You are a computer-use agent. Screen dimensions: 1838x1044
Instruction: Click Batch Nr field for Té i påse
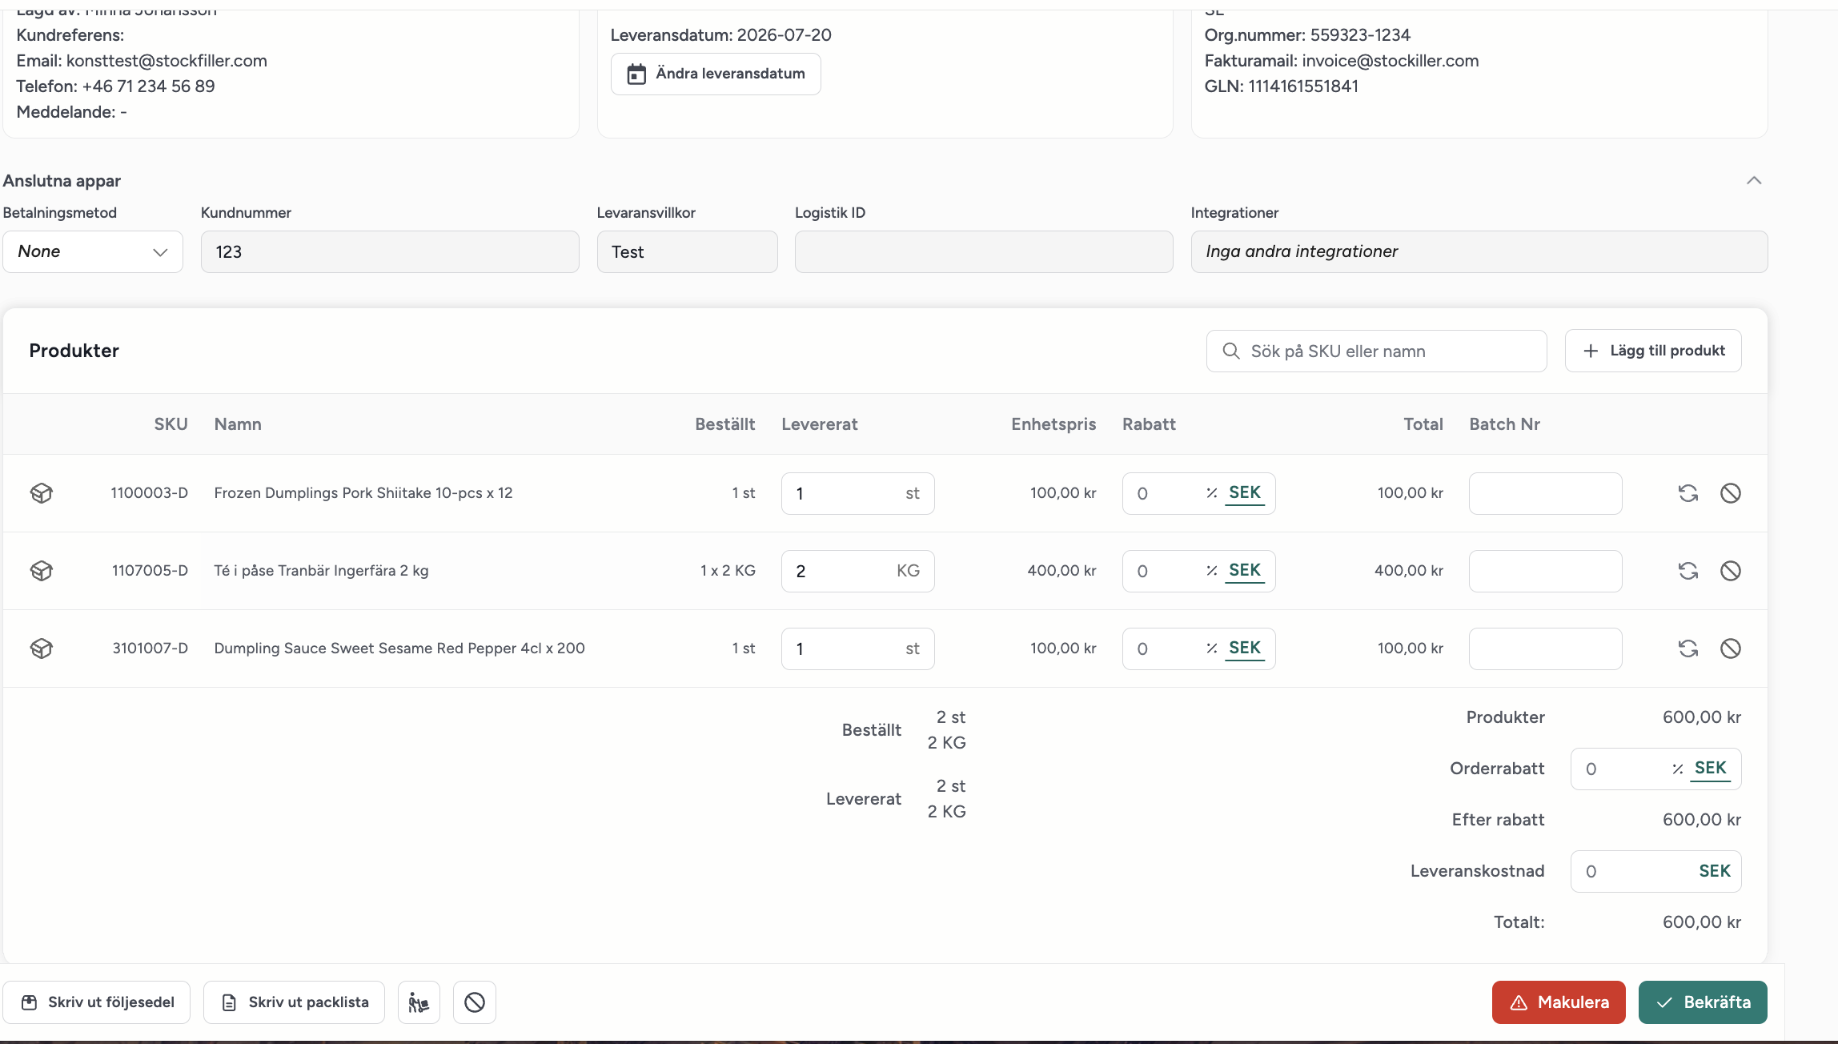click(1546, 571)
